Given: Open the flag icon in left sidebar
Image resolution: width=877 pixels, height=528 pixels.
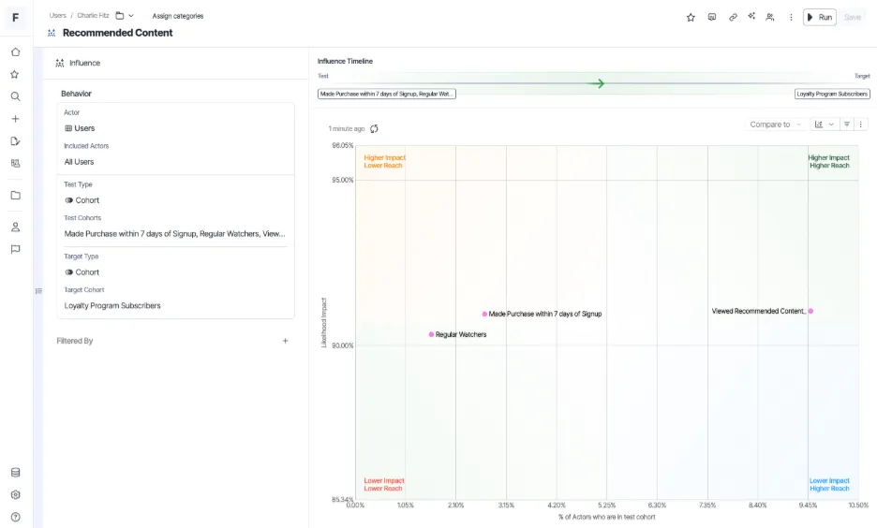Looking at the screenshot, I should [x=16, y=249].
